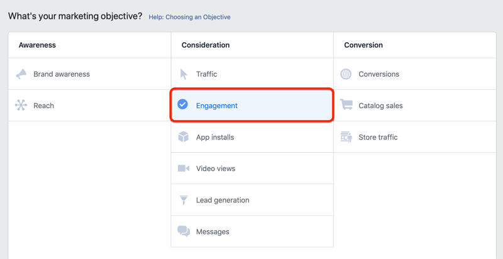Click the Reach network icon
Screen dimensions: 503x259
(x=21, y=106)
